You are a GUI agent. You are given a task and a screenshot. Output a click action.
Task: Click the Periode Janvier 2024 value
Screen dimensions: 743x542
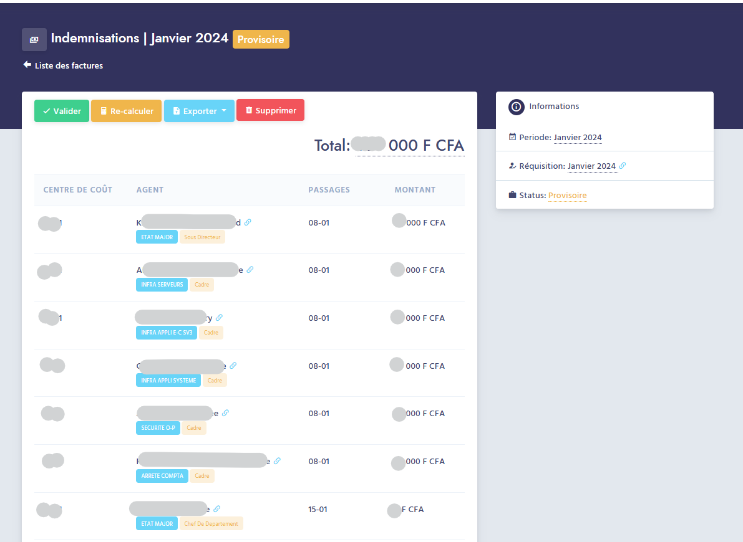tap(577, 137)
